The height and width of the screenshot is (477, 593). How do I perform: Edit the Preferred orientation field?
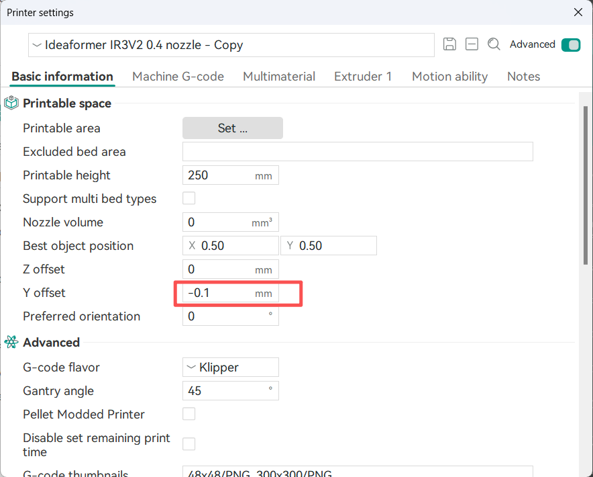[230, 316]
